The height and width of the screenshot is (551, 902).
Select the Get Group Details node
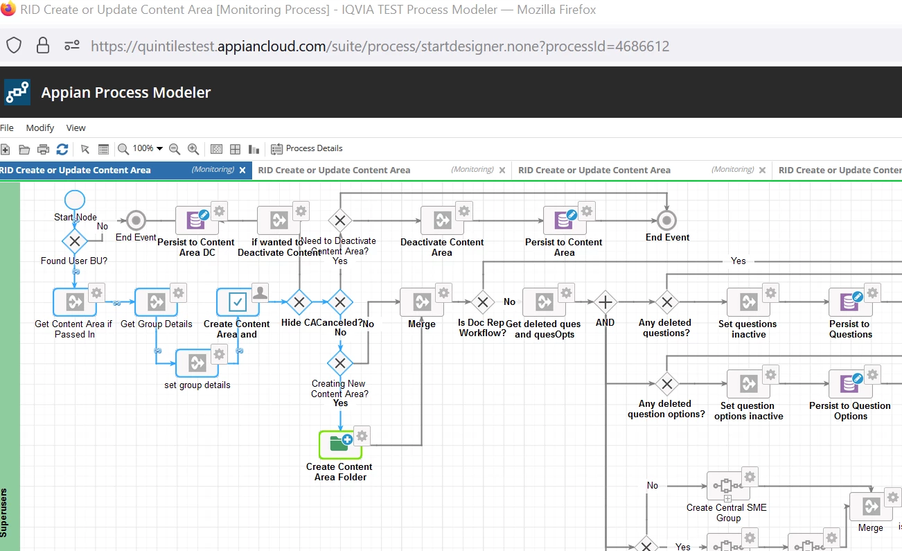coord(156,302)
